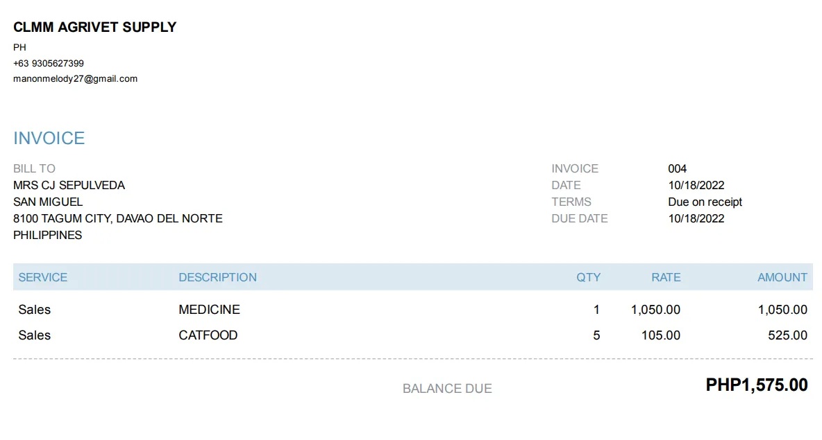Viewport: 822px width, 440px height.
Task: Click the BALANCE DUE label
Action: click(x=447, y=389)
